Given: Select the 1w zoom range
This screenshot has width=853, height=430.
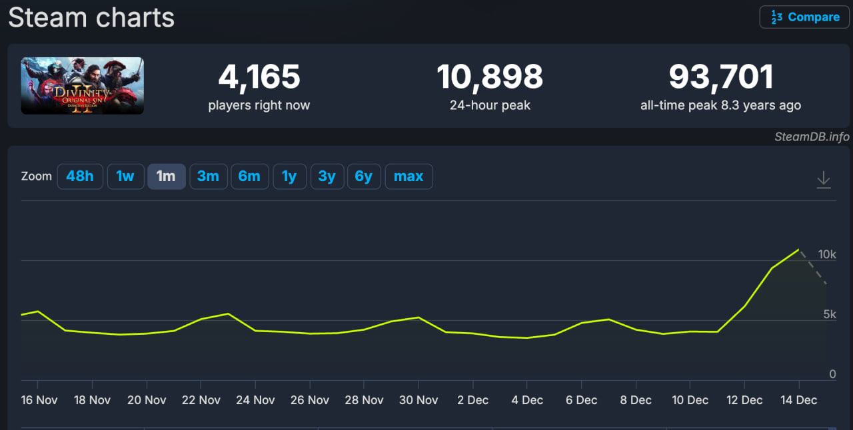Looking at the screenshot, I should 125,176.
